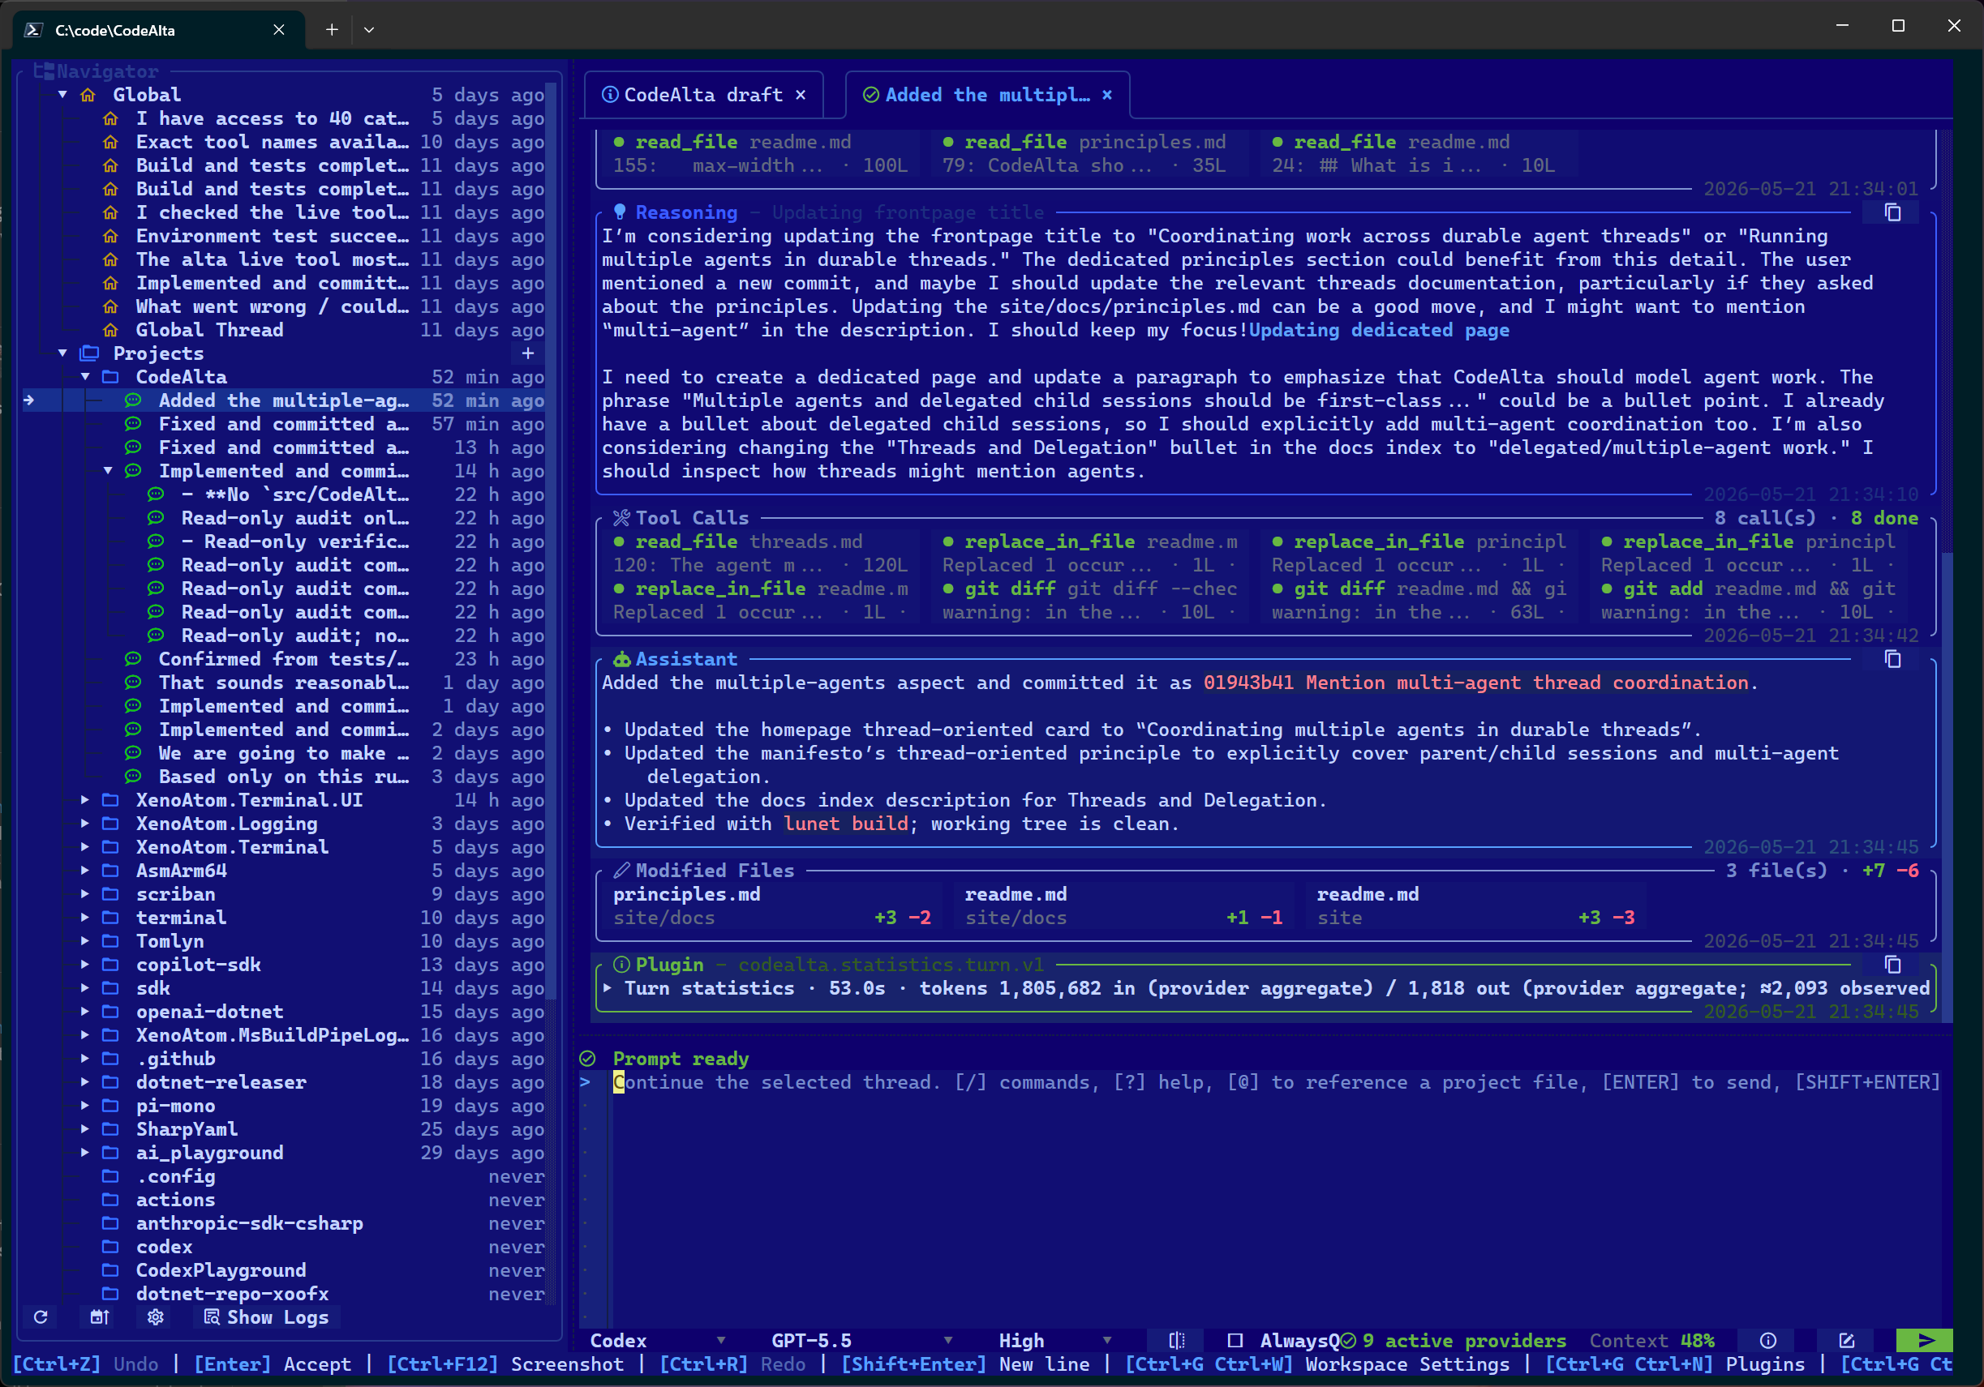This screenshot has height=1387, width=1984.
Task: Copy the Plugin statistics block
Action: point(1892,964)
